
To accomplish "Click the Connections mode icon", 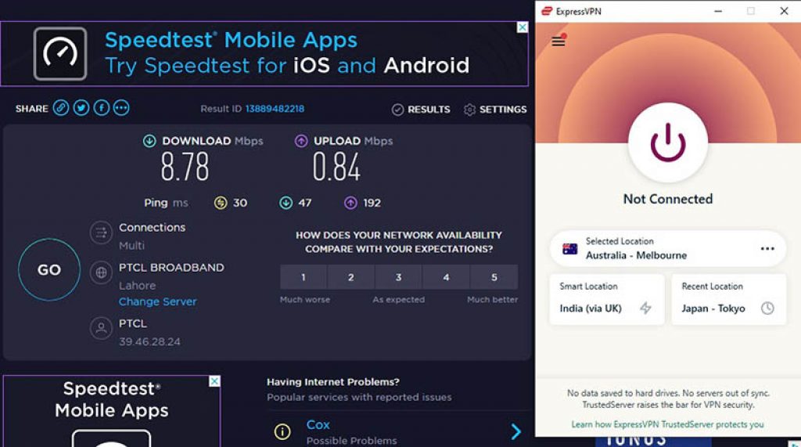I will (x=101, y=233).
